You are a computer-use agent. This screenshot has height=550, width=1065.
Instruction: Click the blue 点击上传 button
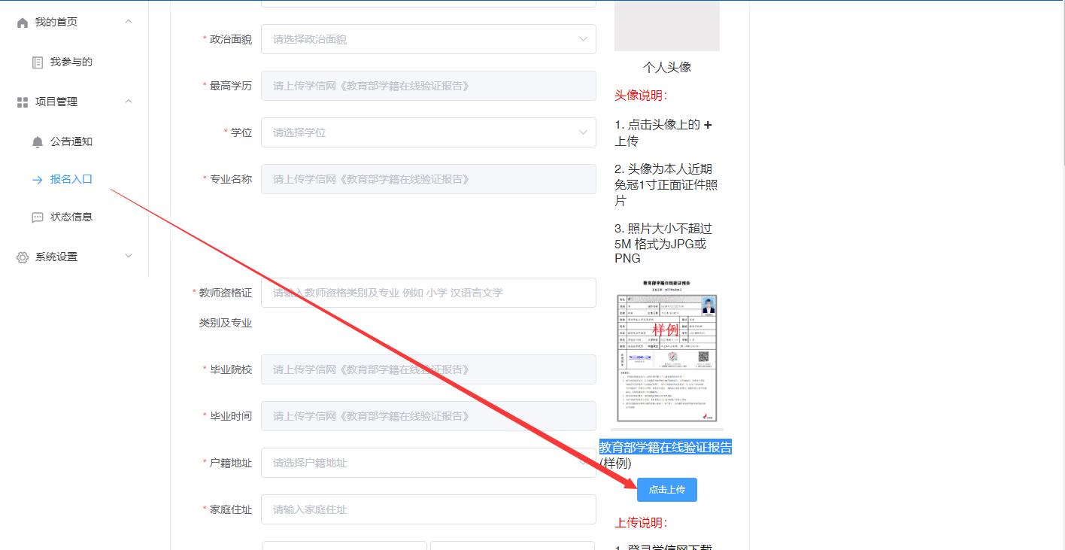[666, 490]
